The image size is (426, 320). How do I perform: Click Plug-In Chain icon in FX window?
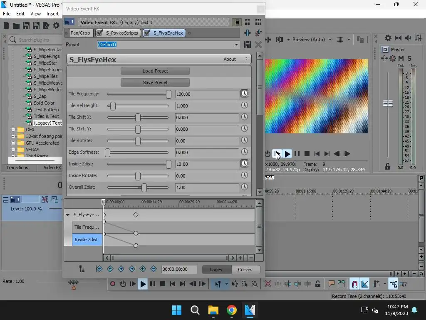(247, 33)
